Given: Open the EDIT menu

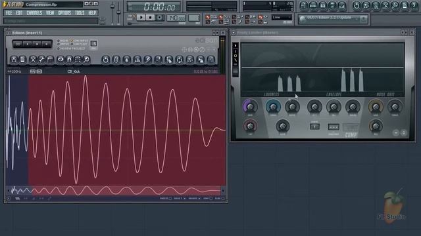Looking at the screenshot, I should pyautogui.click(x=19, y=13).
